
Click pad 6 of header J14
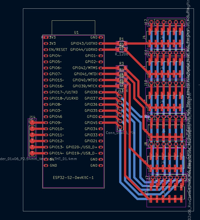pos(32,153)
